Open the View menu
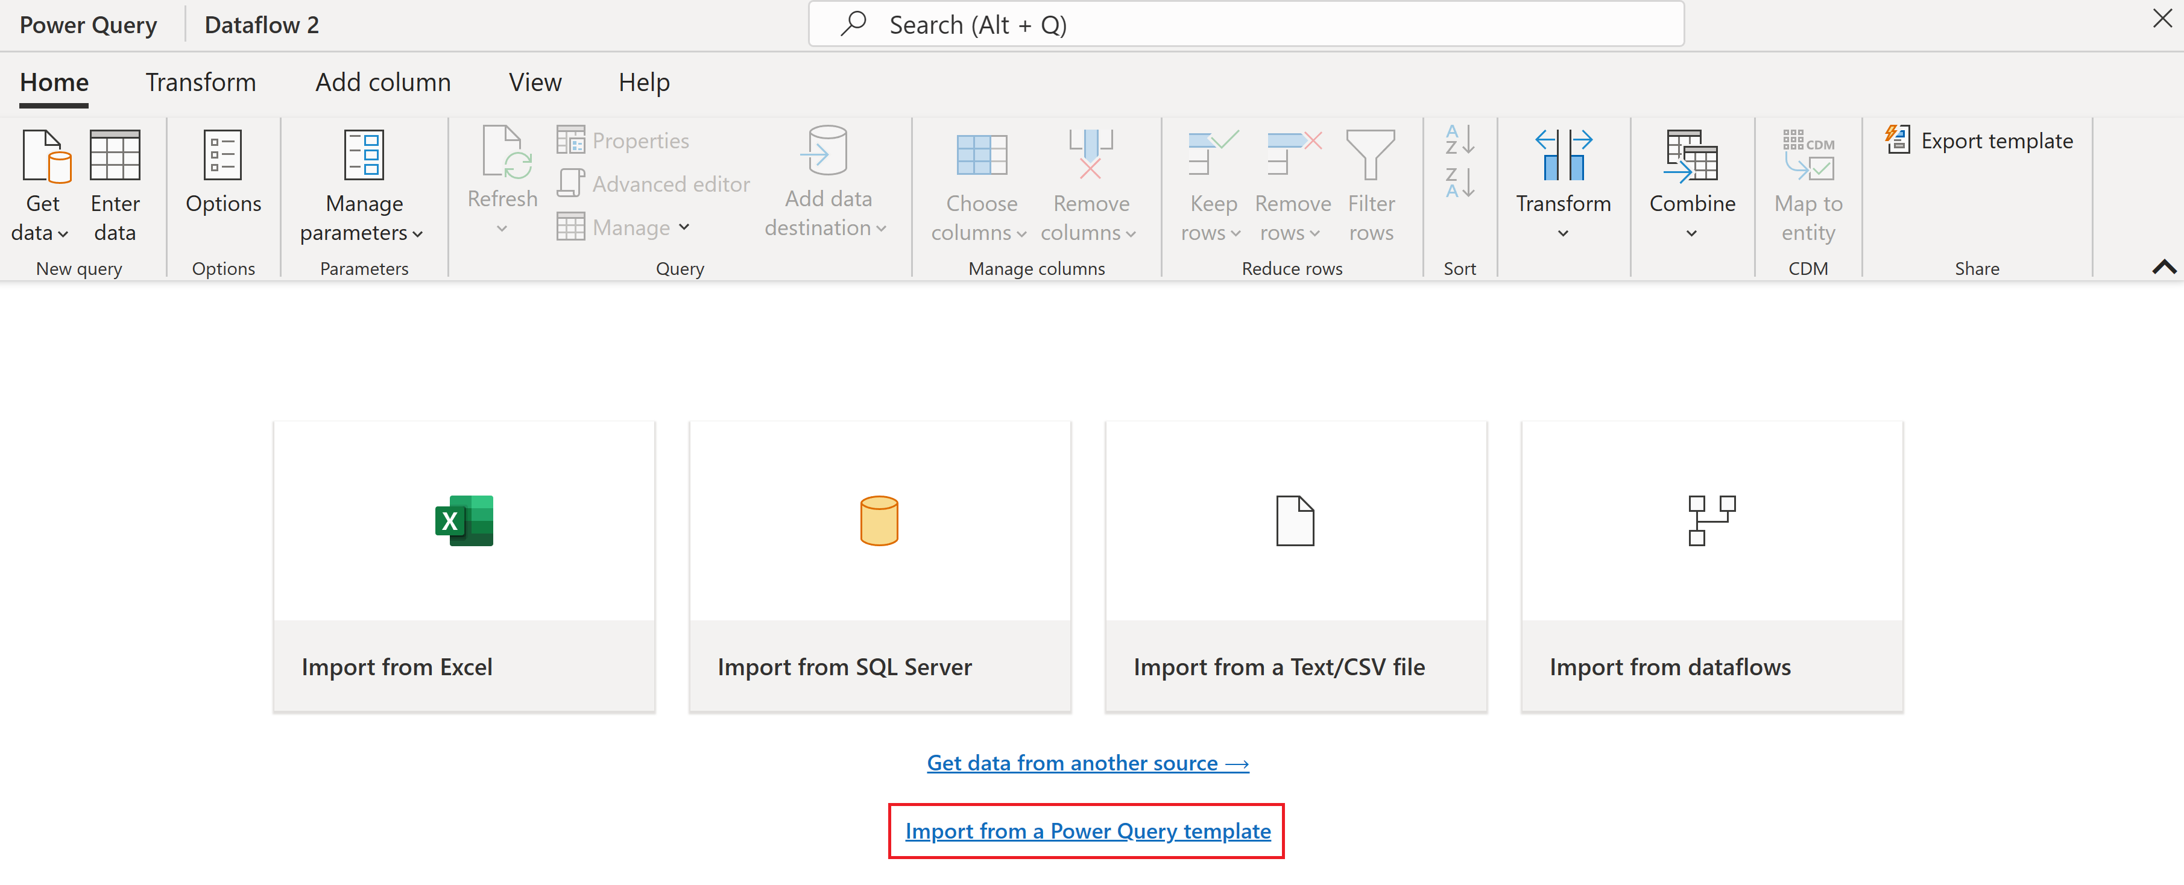Viewport: 2184px width, 885px height. pyautogui.click(x=534, y=81)
